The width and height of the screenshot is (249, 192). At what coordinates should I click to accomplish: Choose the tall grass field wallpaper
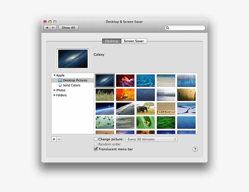(x=105, y=95)
